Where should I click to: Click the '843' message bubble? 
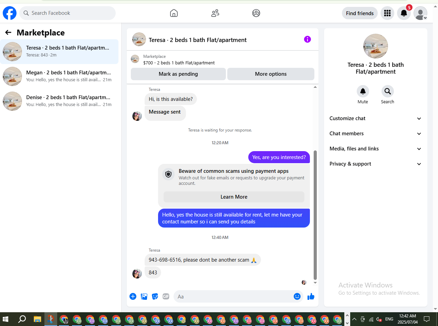click(x=153, y=273)
